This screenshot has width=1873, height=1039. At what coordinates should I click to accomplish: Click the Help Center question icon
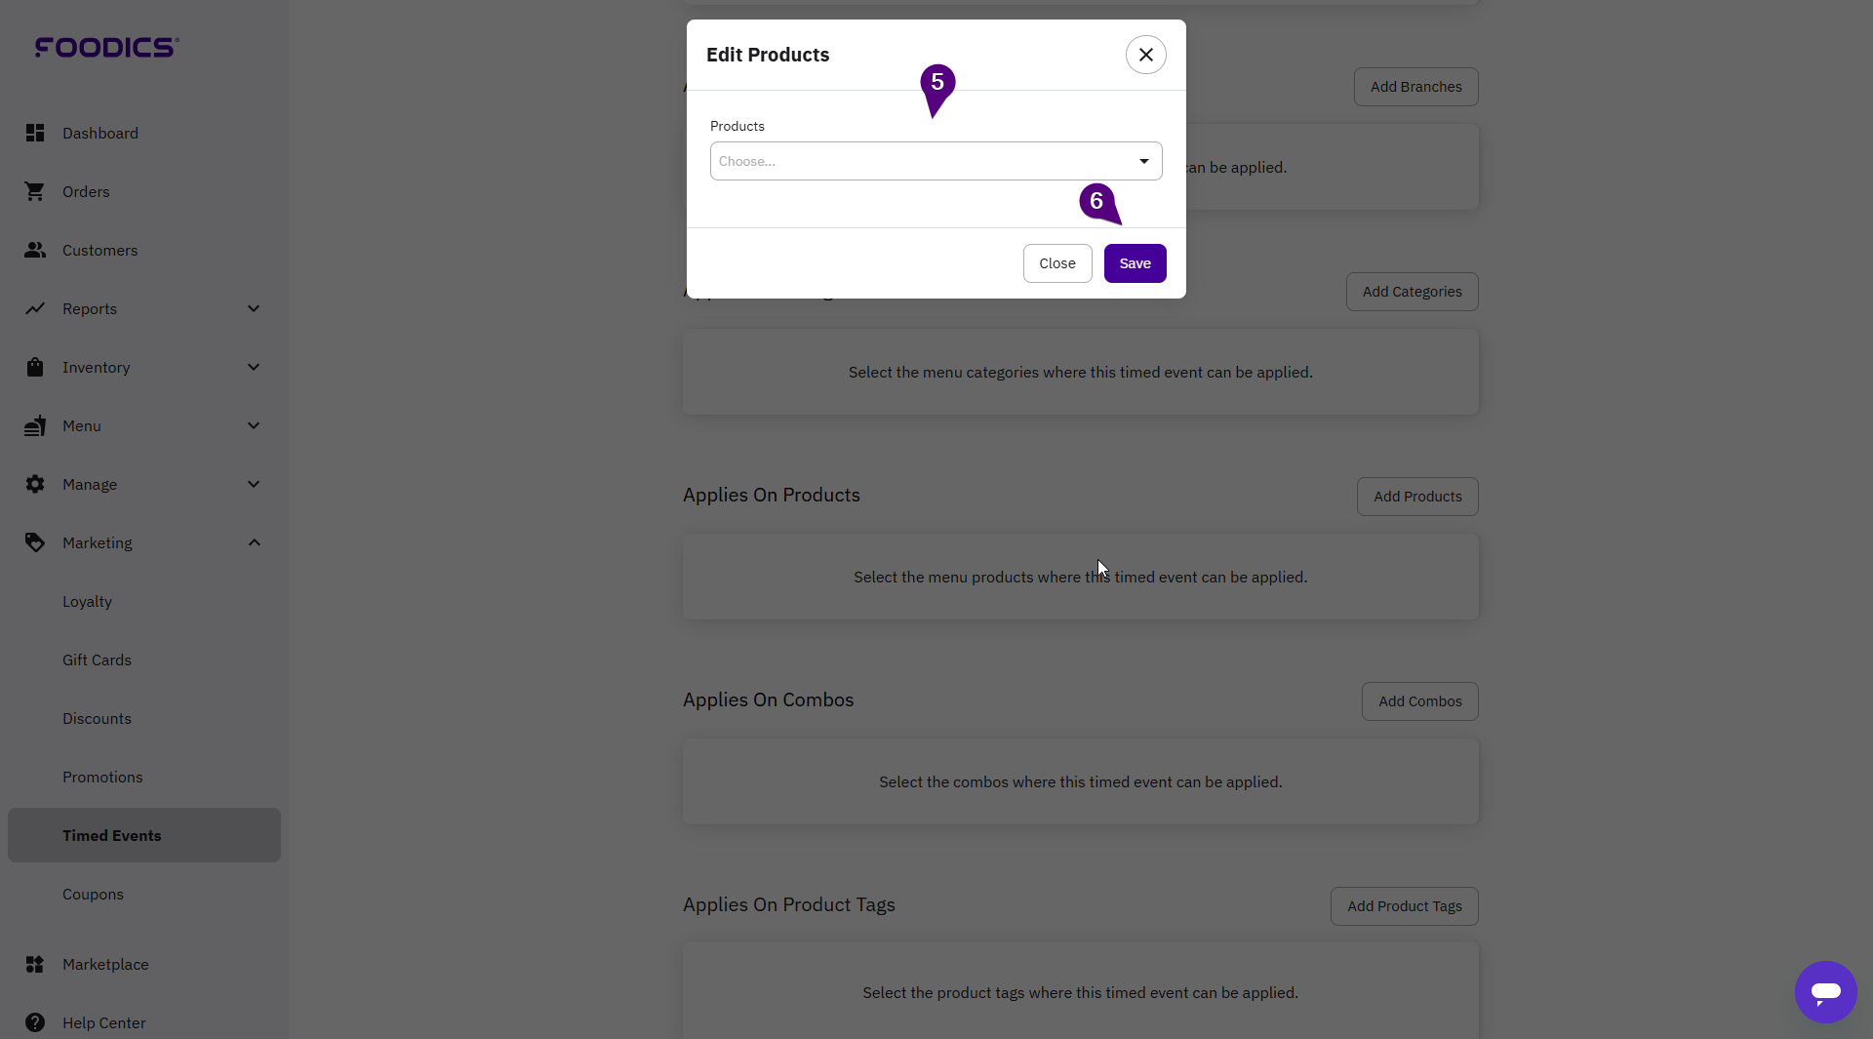click(x=35, y=1022)
